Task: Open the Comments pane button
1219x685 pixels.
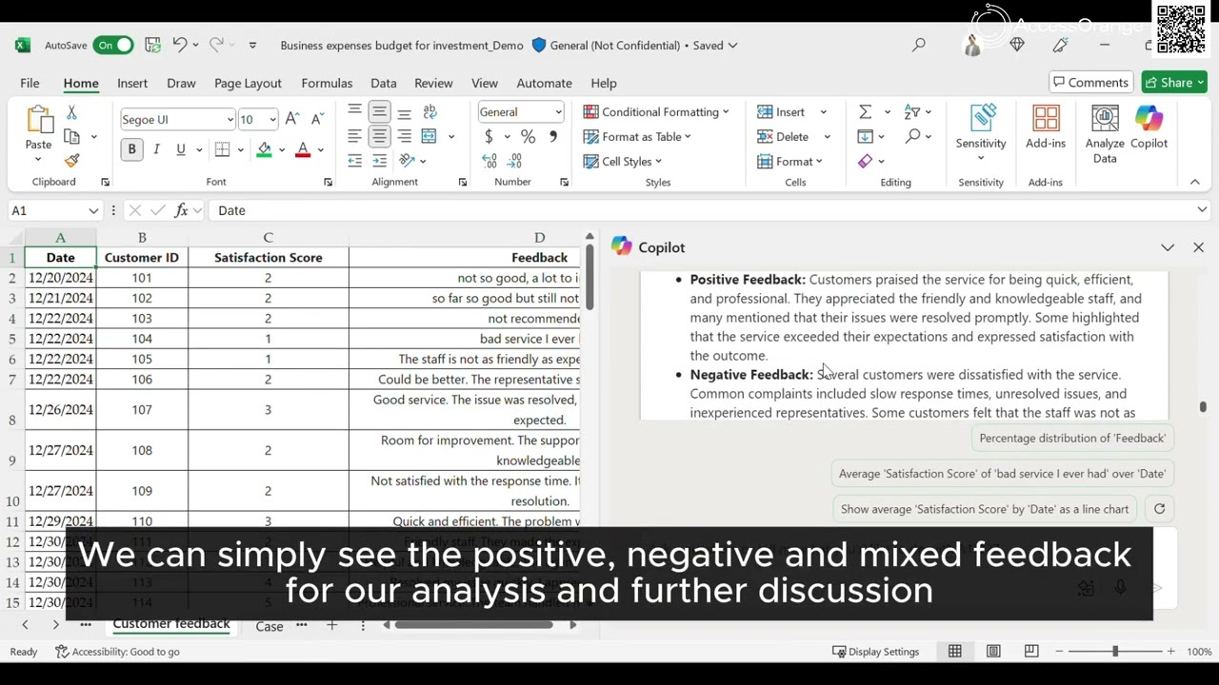Action: pyautogui.click(x=1089, y=83)
